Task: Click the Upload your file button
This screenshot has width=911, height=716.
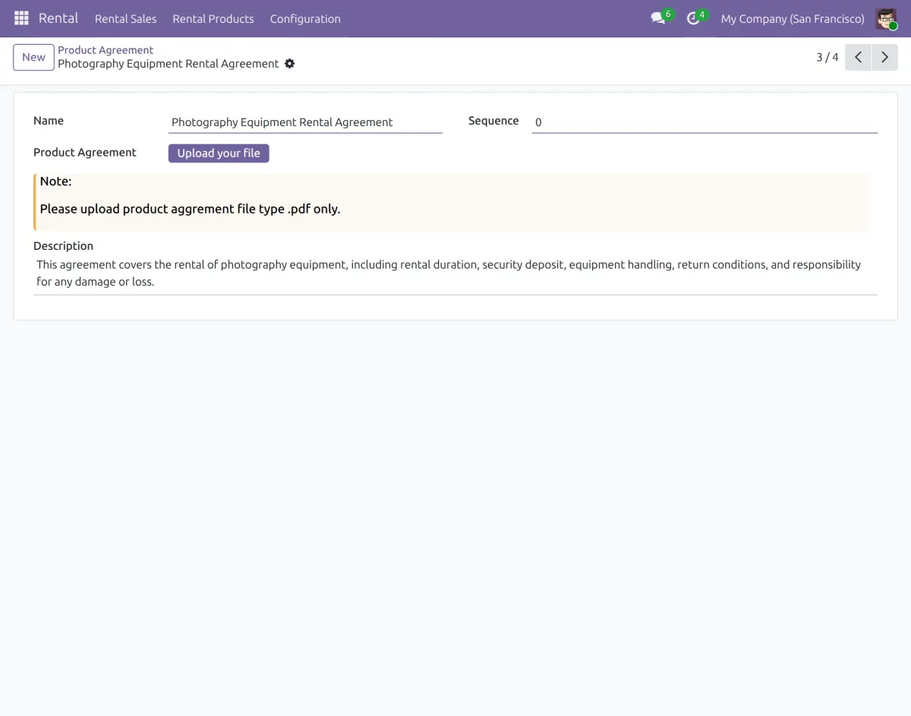Action: 219,153
